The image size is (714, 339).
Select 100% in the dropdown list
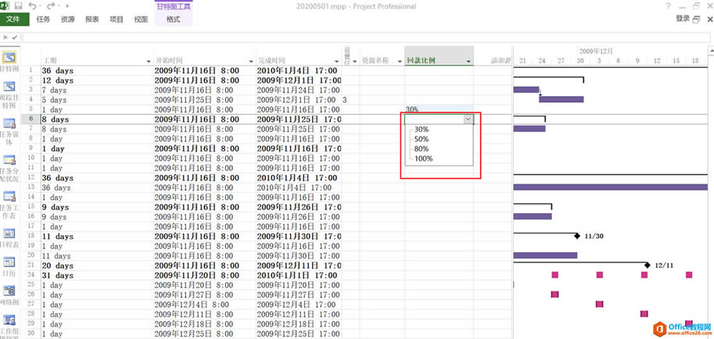point(423,159)
